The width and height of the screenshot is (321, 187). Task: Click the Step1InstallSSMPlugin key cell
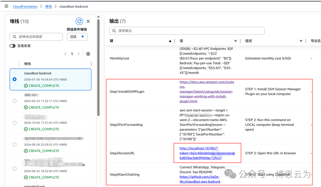pos(127,92)
